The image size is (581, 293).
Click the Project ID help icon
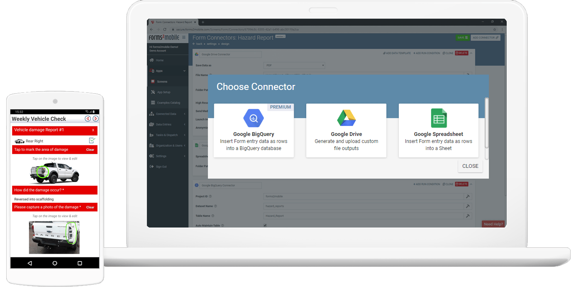(x=210, y=196)
